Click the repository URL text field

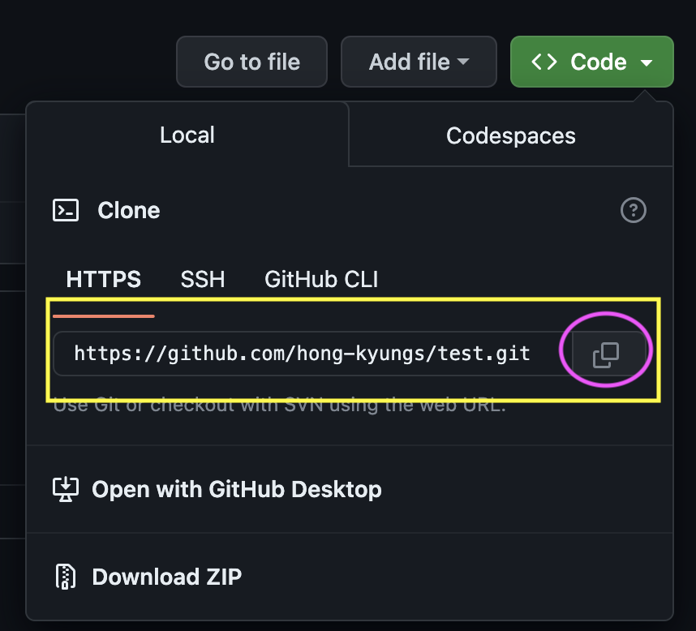302,354
